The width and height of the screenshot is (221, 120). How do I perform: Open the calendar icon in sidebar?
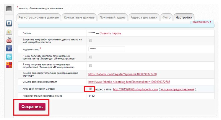pyautogui.click(x=9, y=9)
